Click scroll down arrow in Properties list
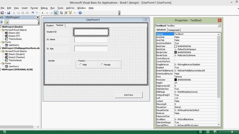239x134 pixels. [x=219, y=125]
